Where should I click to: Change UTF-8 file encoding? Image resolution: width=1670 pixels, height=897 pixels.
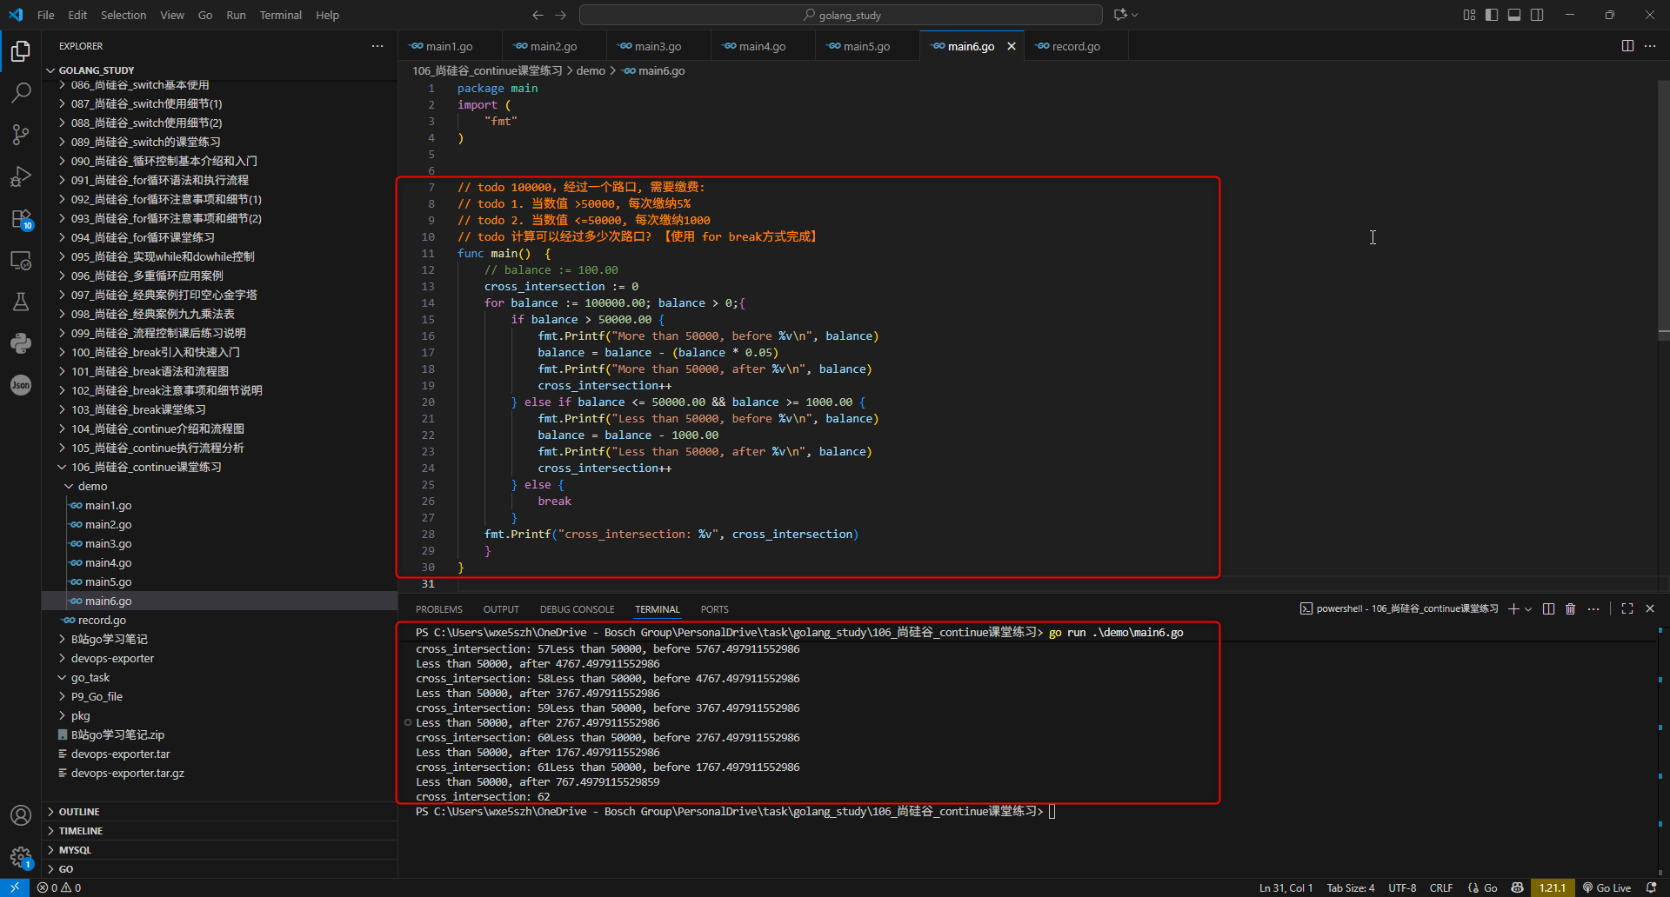point(1402,887)
